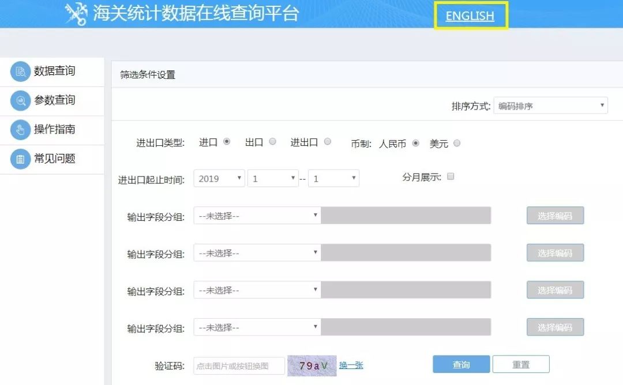Click the 查询 query button
The image size is (623, 385).
point(460,364)
